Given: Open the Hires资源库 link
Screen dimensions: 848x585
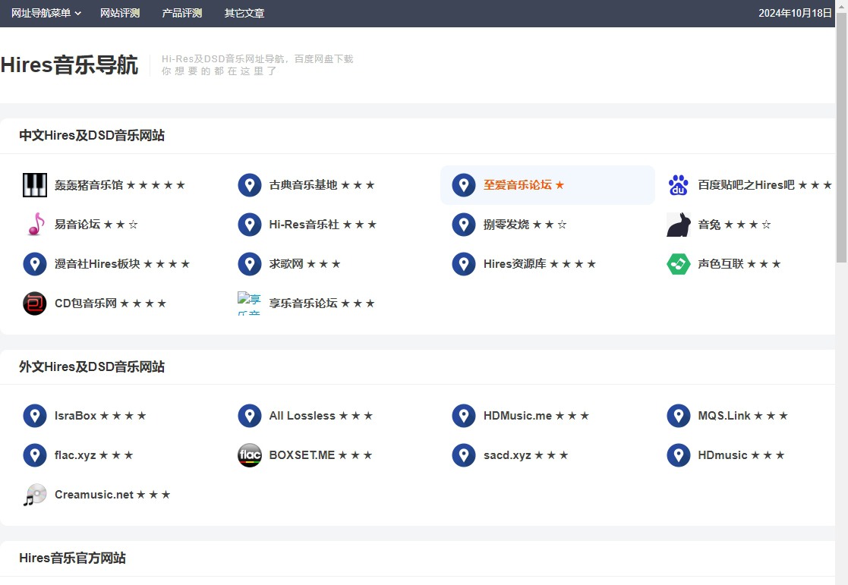Looking at the screenshot, I should click(x=539, y=264).
